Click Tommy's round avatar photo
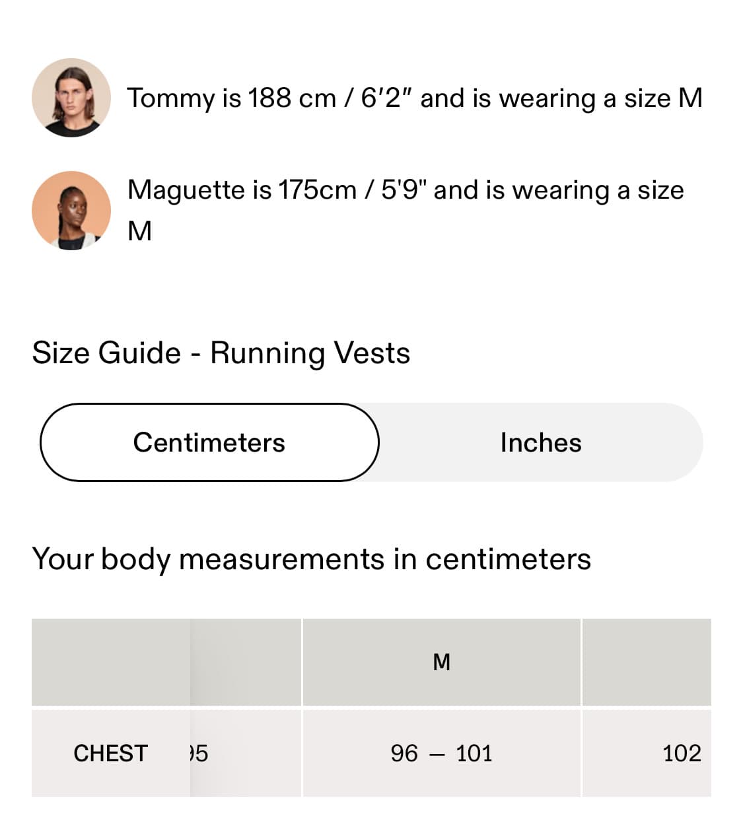 tap(71, 98)
